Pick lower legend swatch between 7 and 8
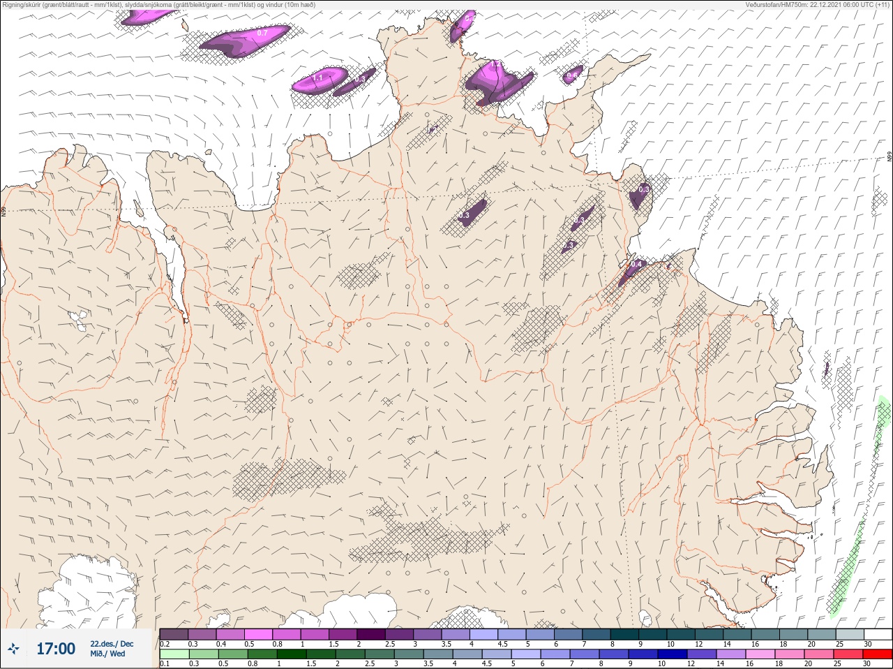This screenshot has height=669, width=893. [585, 654]
